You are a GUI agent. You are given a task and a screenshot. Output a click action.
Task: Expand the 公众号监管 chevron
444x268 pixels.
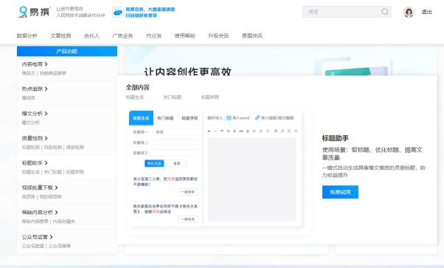(51, 237)
